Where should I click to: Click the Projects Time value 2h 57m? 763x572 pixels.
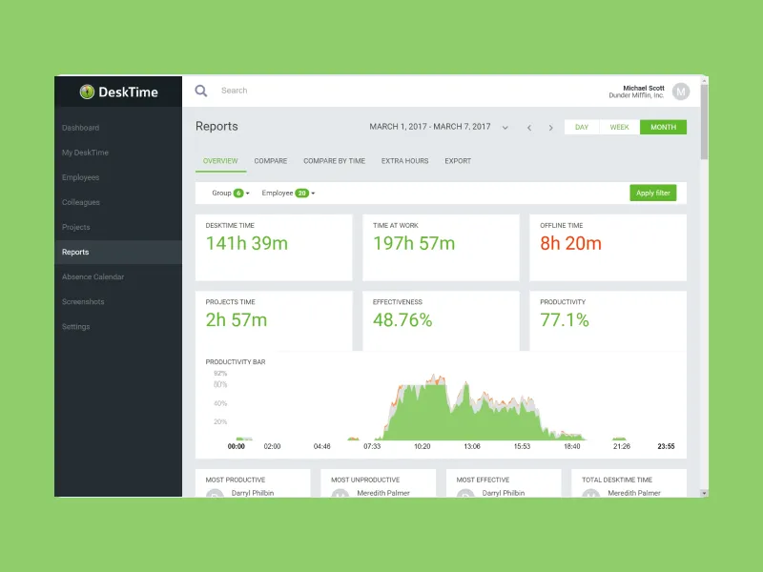[x=236, y=320]
